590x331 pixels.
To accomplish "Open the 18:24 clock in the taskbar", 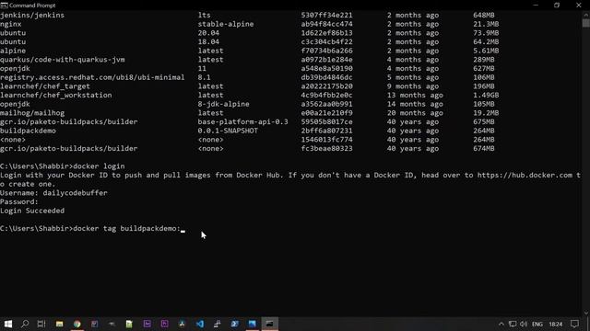I will click(555, 324).
